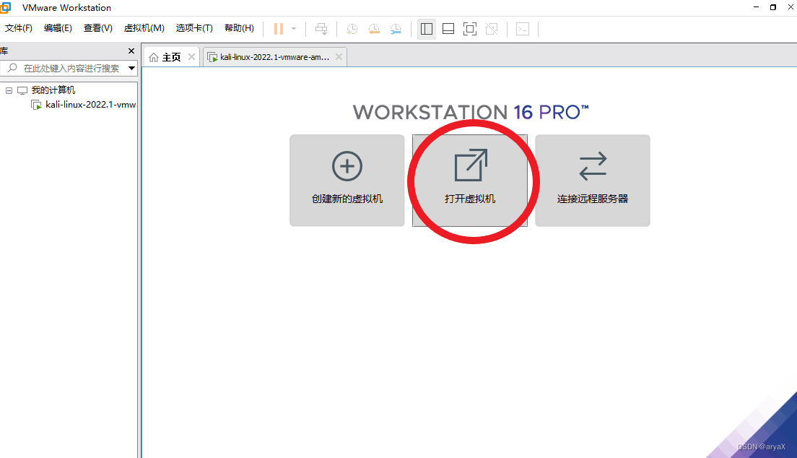The width and height of the screenshot is (797, 458).
Task: Toggle the library sidebar view icon
Action: coord(427,29)
